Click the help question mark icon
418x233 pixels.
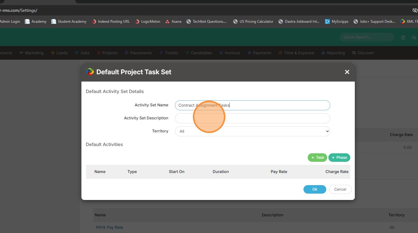[x=403, y=38]
